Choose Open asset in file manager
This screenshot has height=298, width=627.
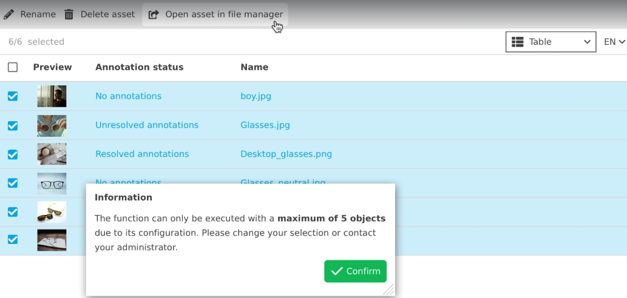coord(223,14)
